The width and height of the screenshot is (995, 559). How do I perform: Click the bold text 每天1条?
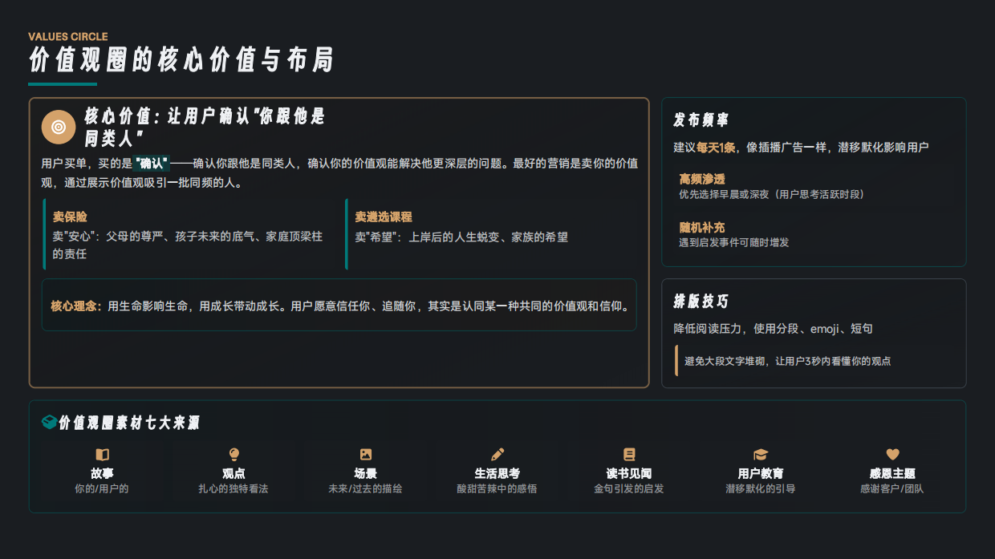717,148
